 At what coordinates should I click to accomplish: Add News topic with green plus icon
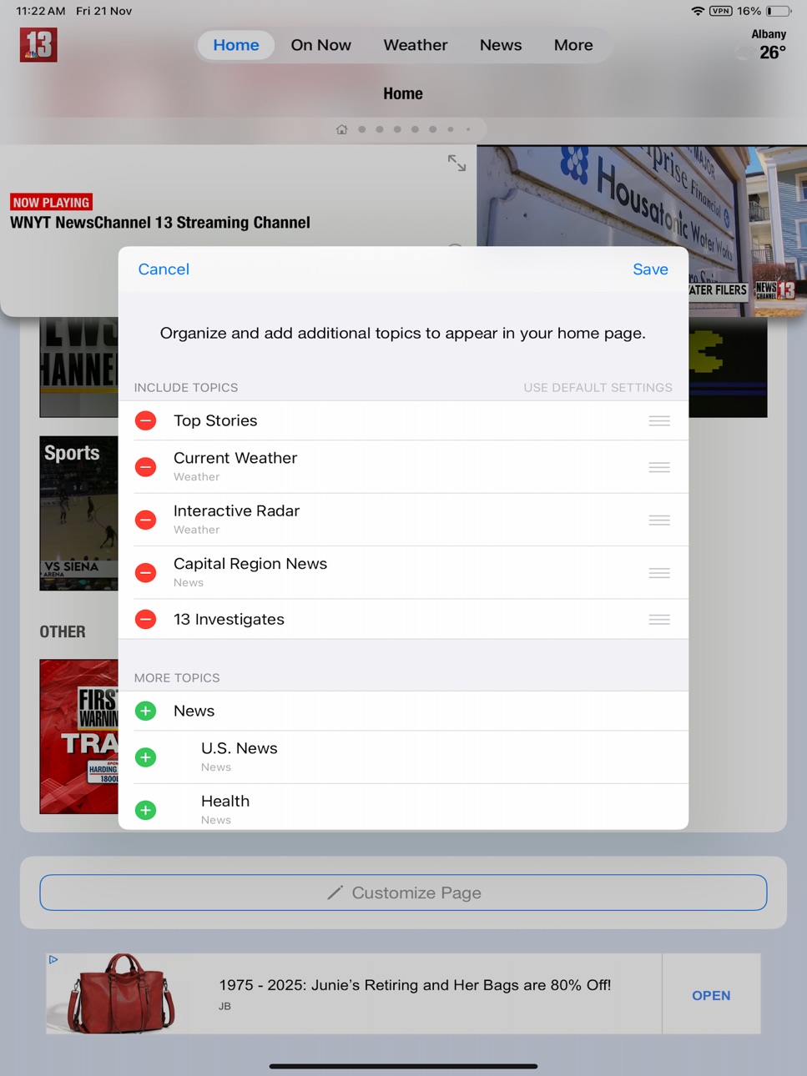point(145,711)
